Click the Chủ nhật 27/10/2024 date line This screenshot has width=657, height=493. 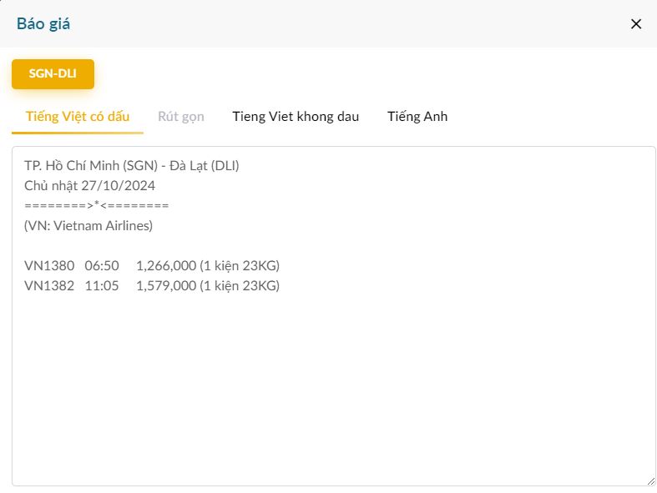(89, 185)
